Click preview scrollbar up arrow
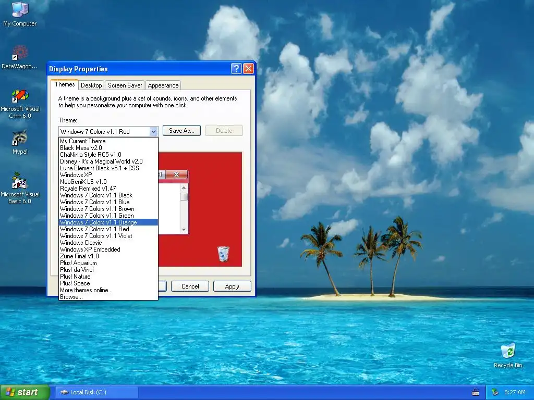 [x=184, y=187]
